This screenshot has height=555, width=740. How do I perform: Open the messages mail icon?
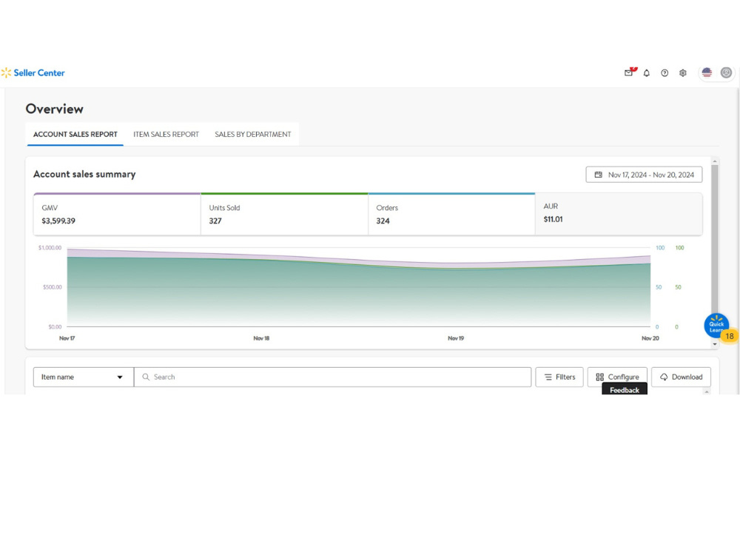(628, 73)
